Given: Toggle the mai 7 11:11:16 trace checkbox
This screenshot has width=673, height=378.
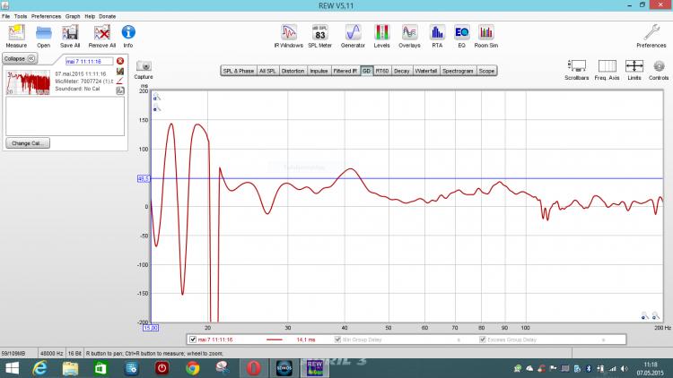Looking at the screenshot, I should (193, 339).
